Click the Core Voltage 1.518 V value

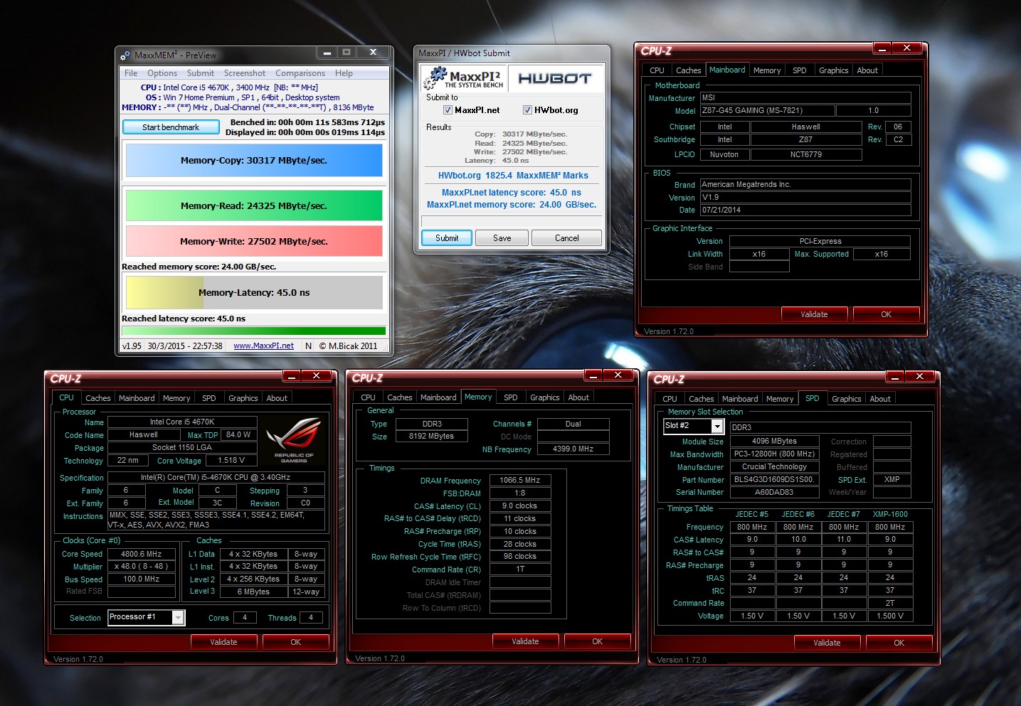tap(231, 461)
